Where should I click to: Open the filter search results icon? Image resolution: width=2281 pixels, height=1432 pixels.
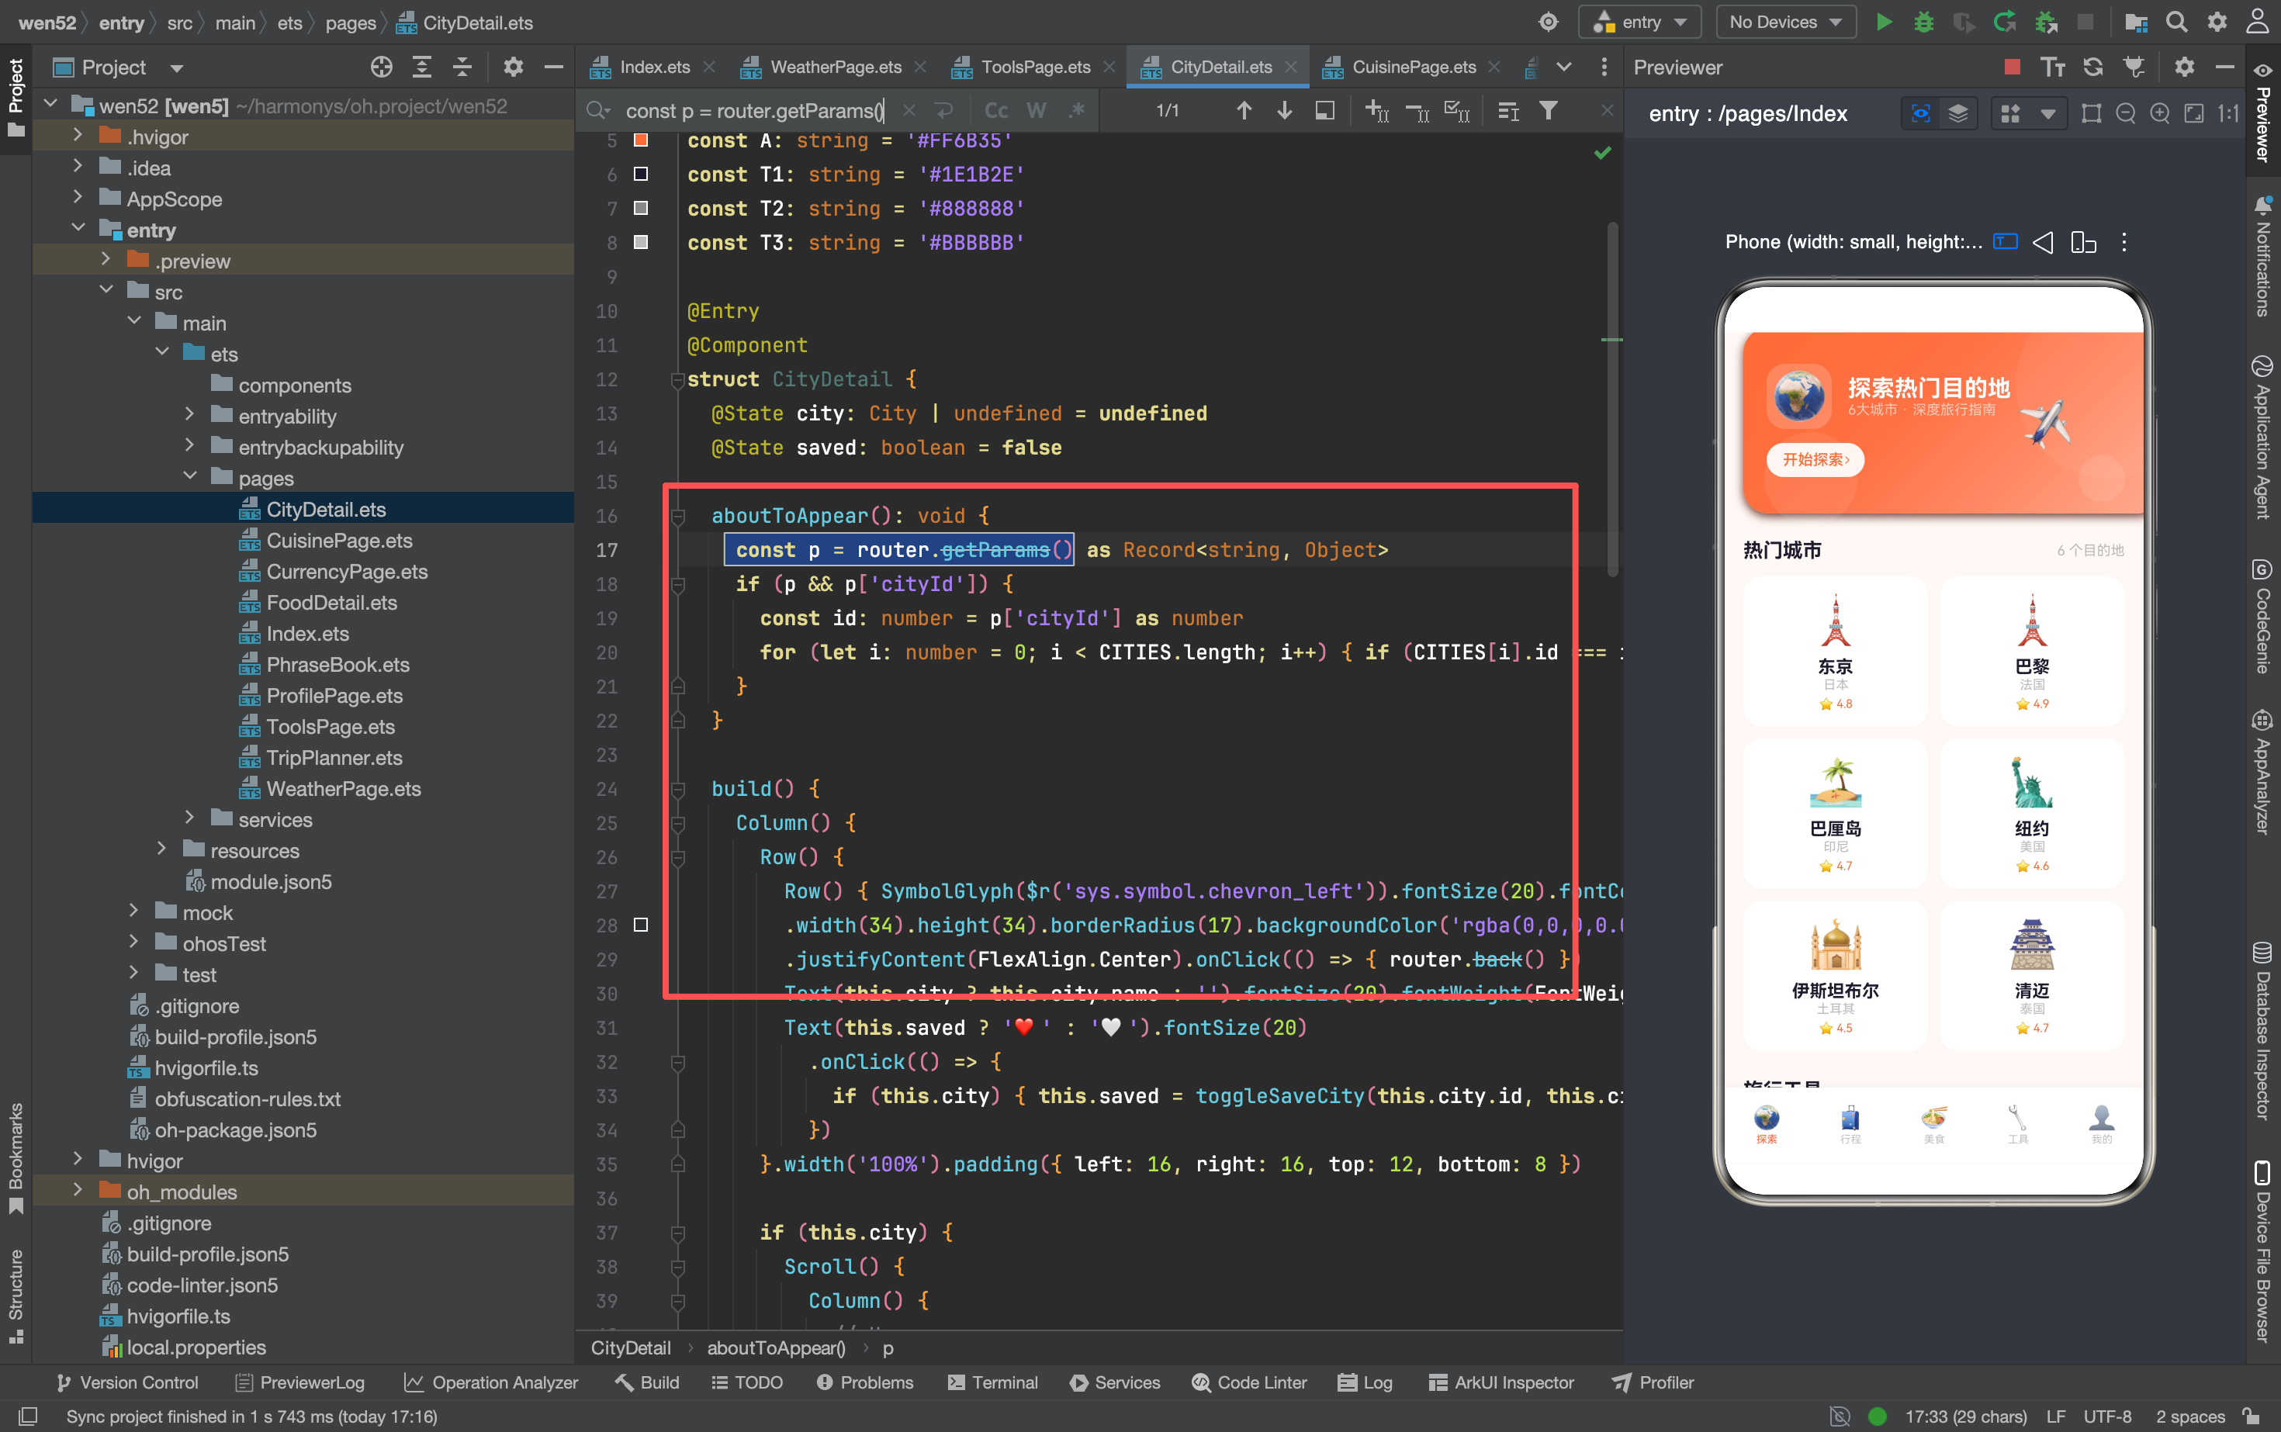point(1548,111)
